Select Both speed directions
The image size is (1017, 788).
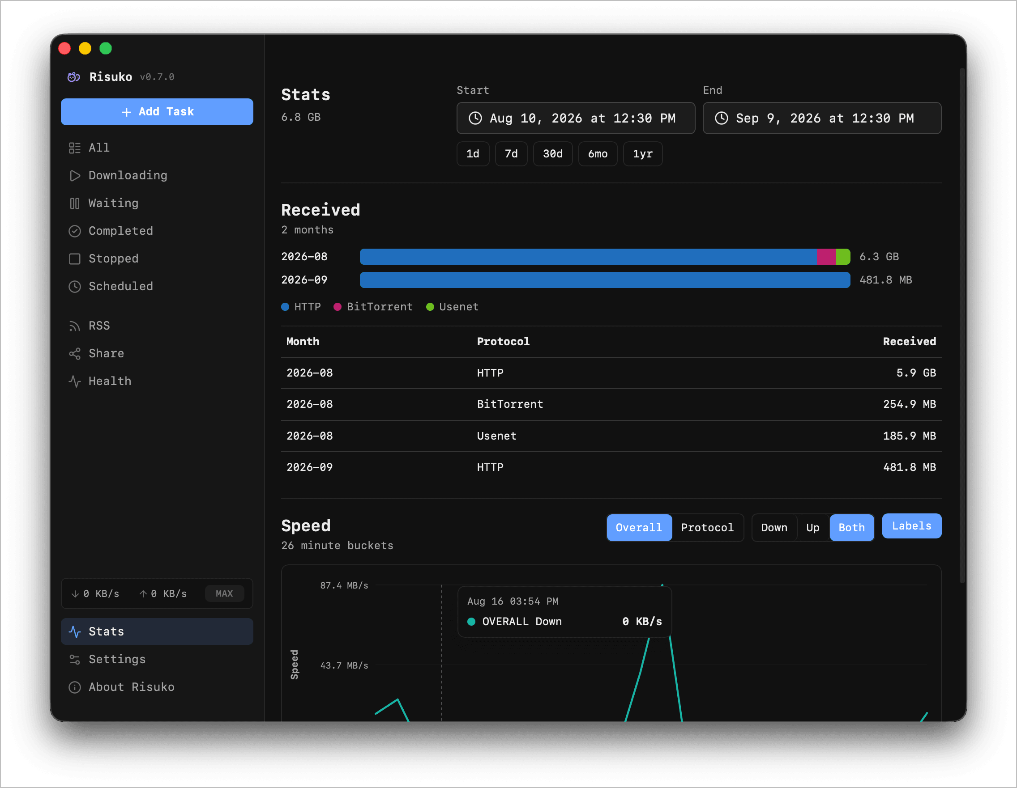pyautogui.click(x=851, y=528)
